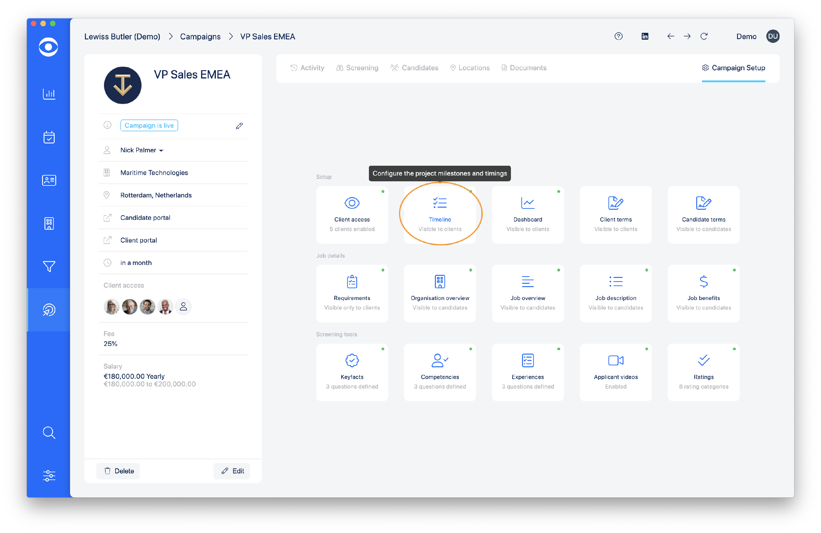The width and height of the screenshot is (821, 533).
Task: Click the help question mark icon
Action: (618, 36)
